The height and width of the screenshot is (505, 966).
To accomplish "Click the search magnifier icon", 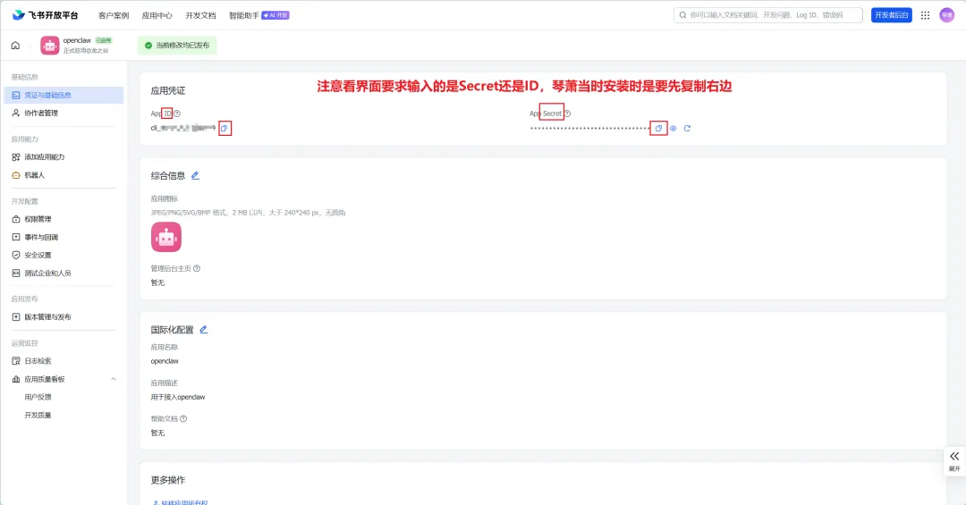I will [x=682, y=15].
